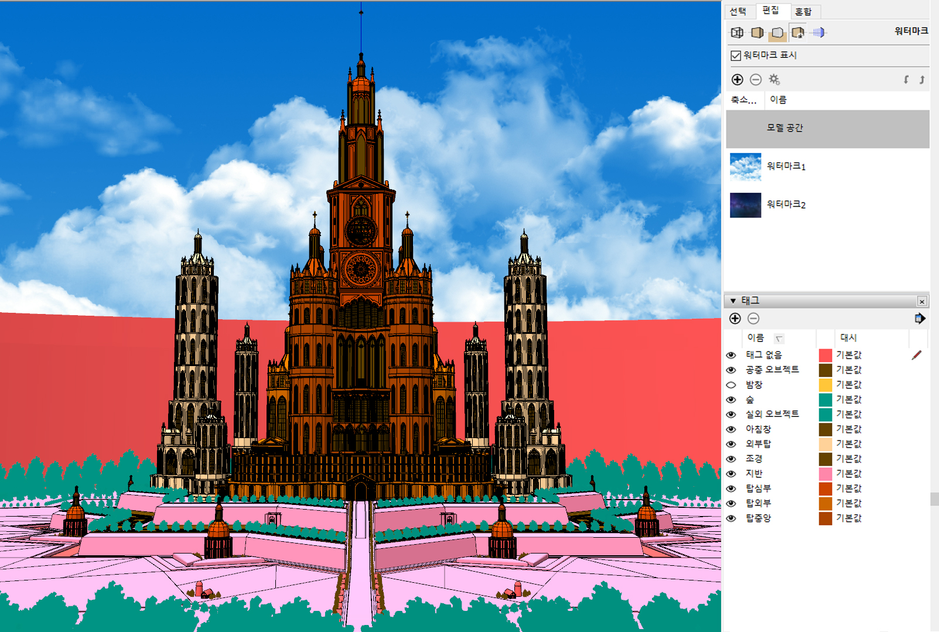The height and width of the screenshot is (632, 939).
Task: Select the 워터마크2 night sky thumbnail
Action: point(745,205)
